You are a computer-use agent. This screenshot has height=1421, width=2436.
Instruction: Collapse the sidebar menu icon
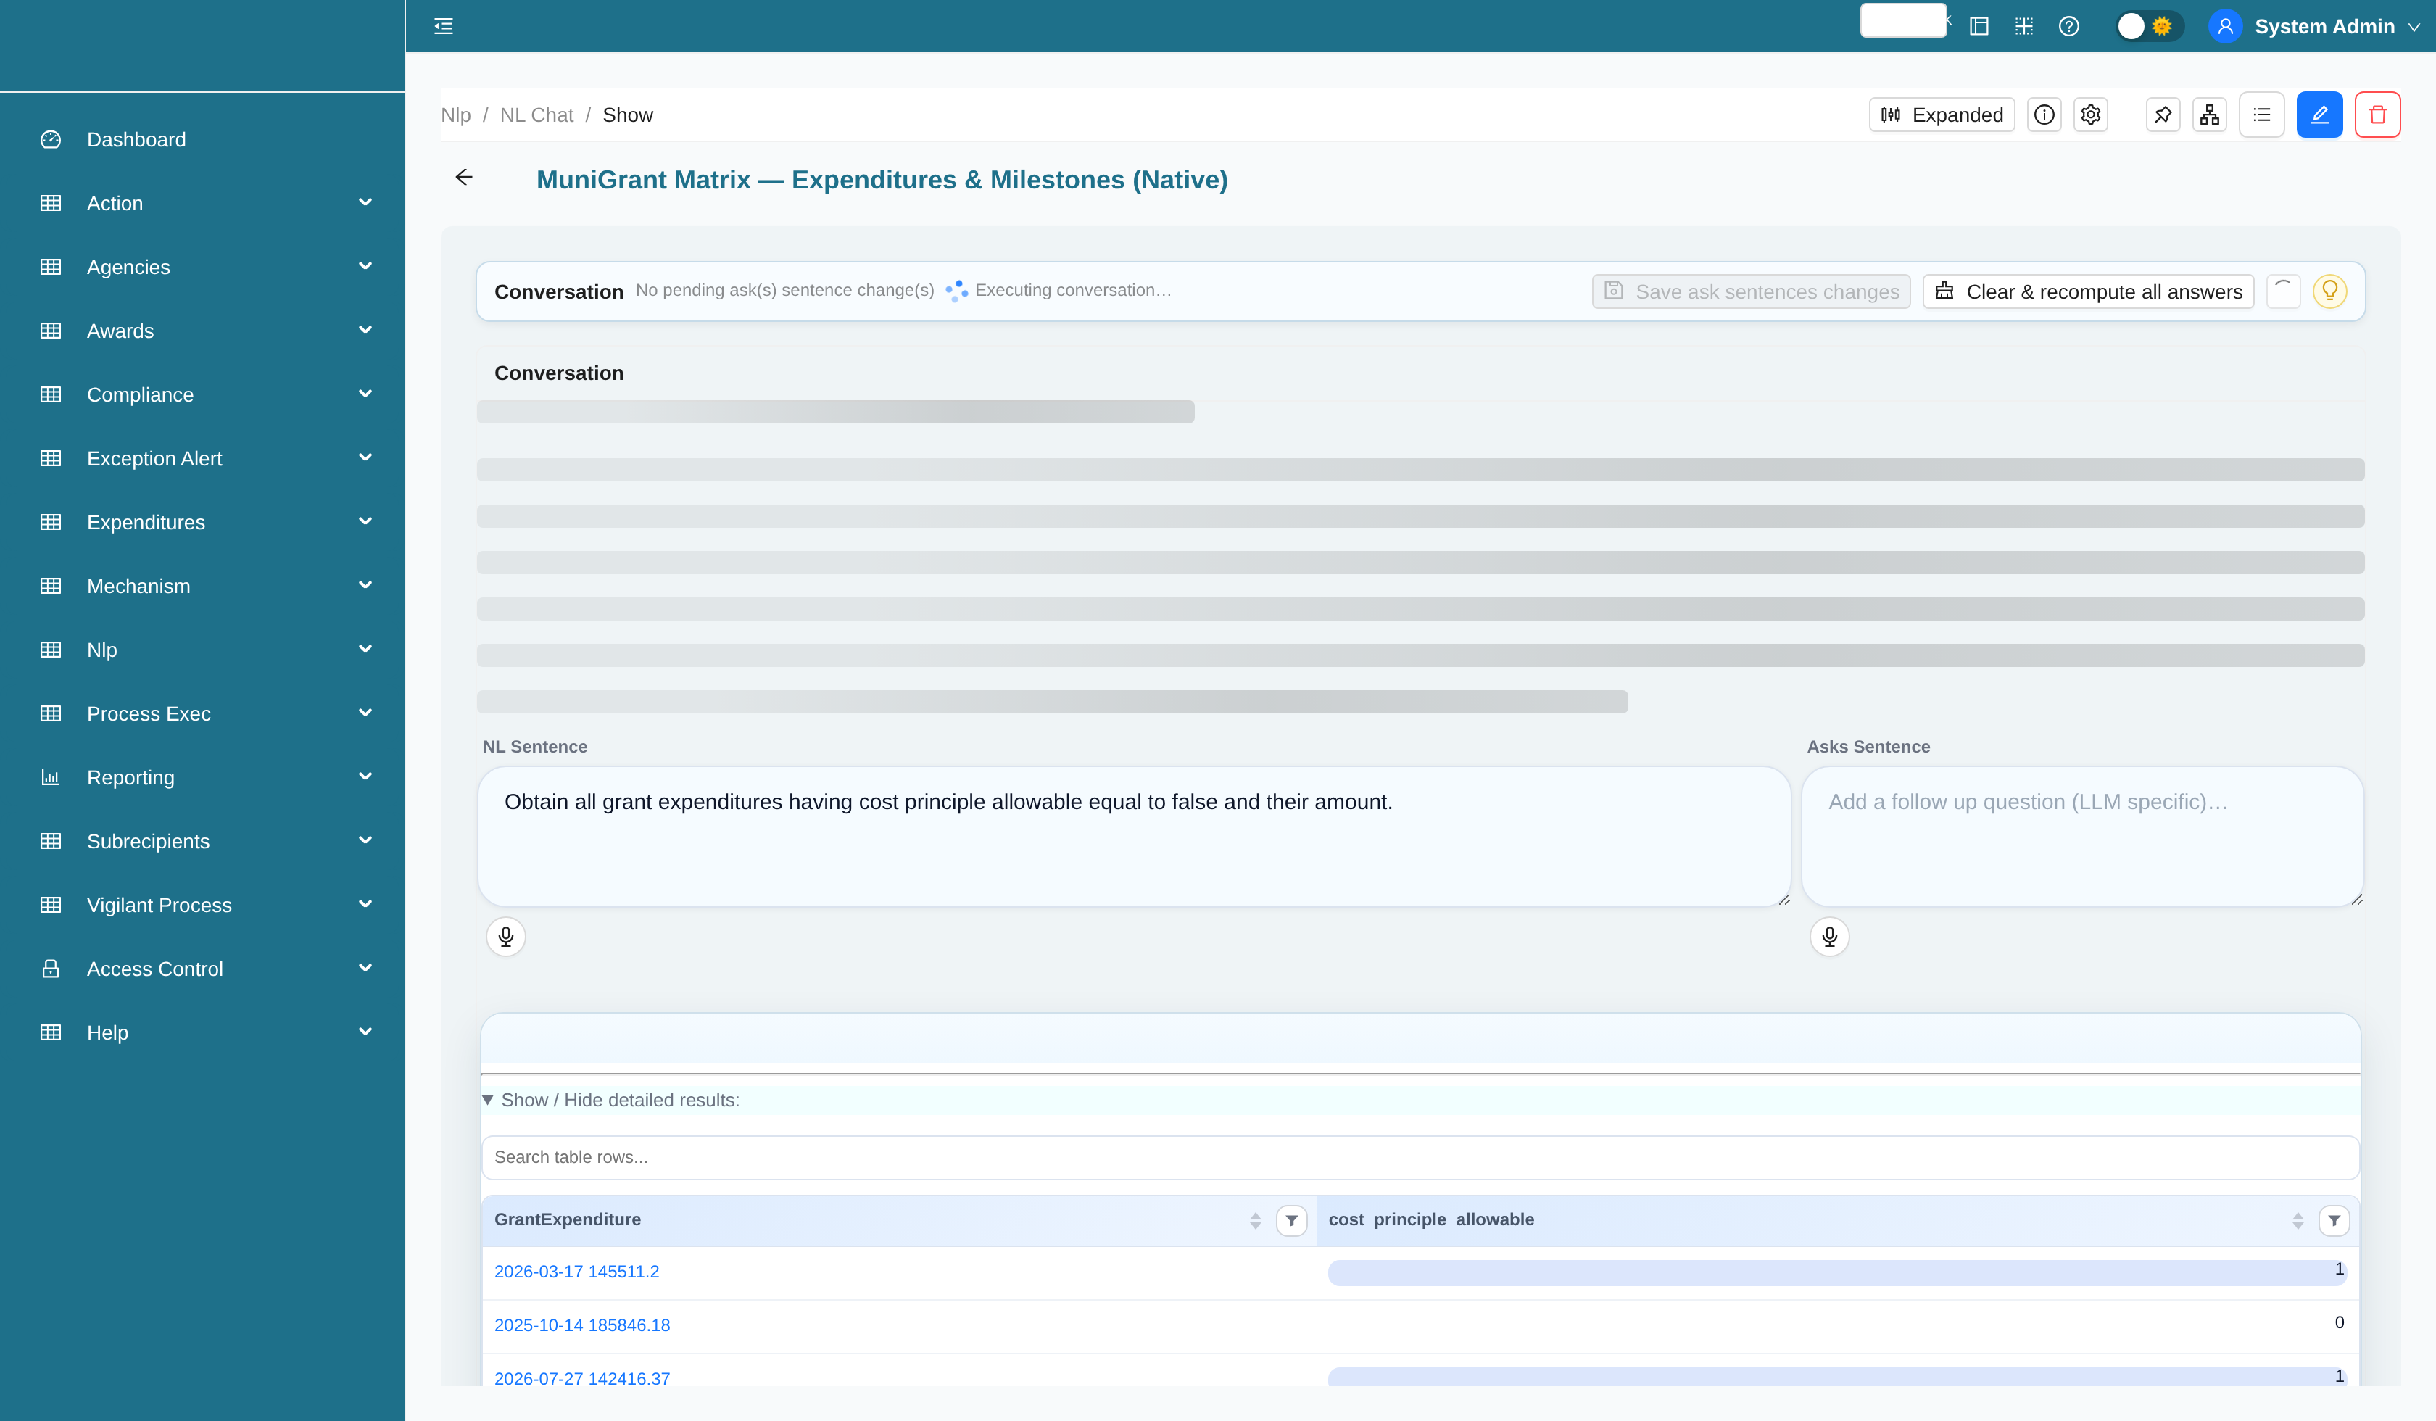tap(444, 26)
